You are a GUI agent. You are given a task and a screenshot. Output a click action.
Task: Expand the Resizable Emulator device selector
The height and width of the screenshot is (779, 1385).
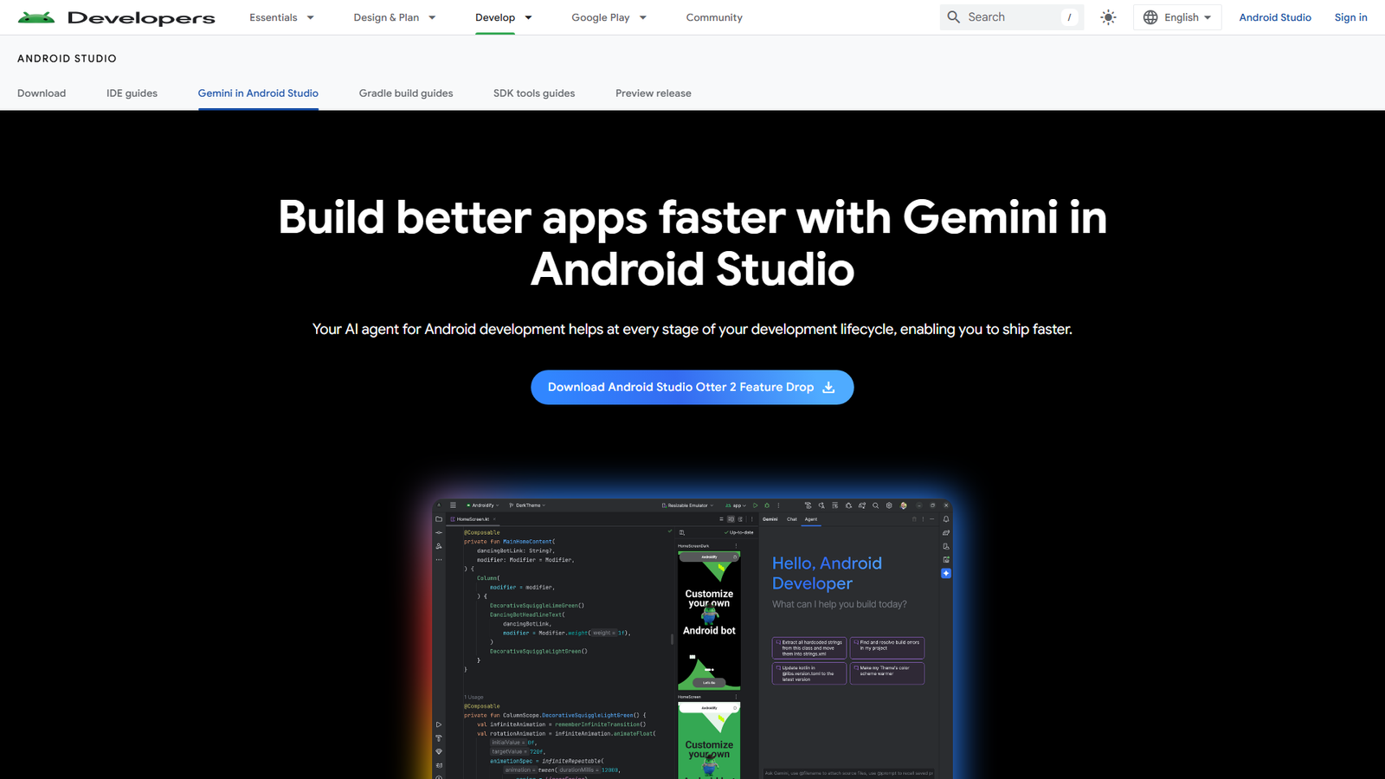688,505
